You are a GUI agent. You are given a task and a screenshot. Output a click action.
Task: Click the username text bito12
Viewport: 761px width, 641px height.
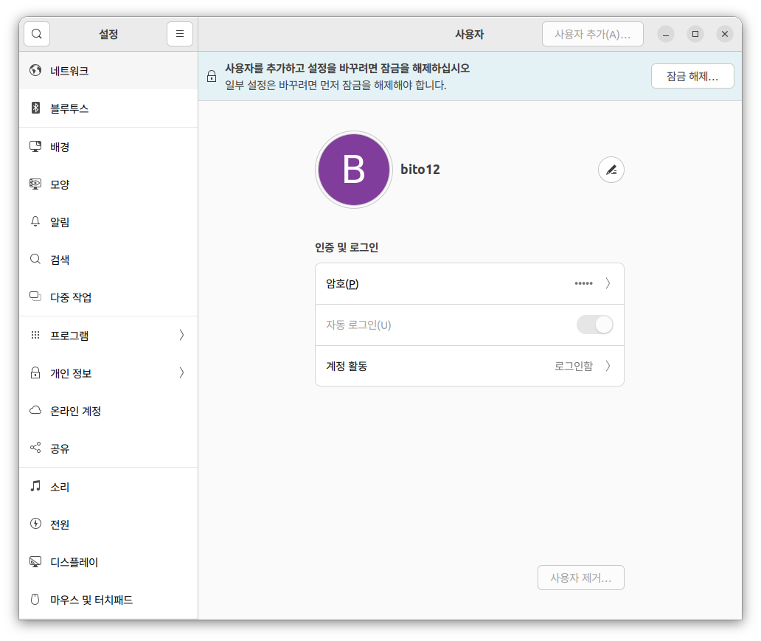tap(420, 170)
